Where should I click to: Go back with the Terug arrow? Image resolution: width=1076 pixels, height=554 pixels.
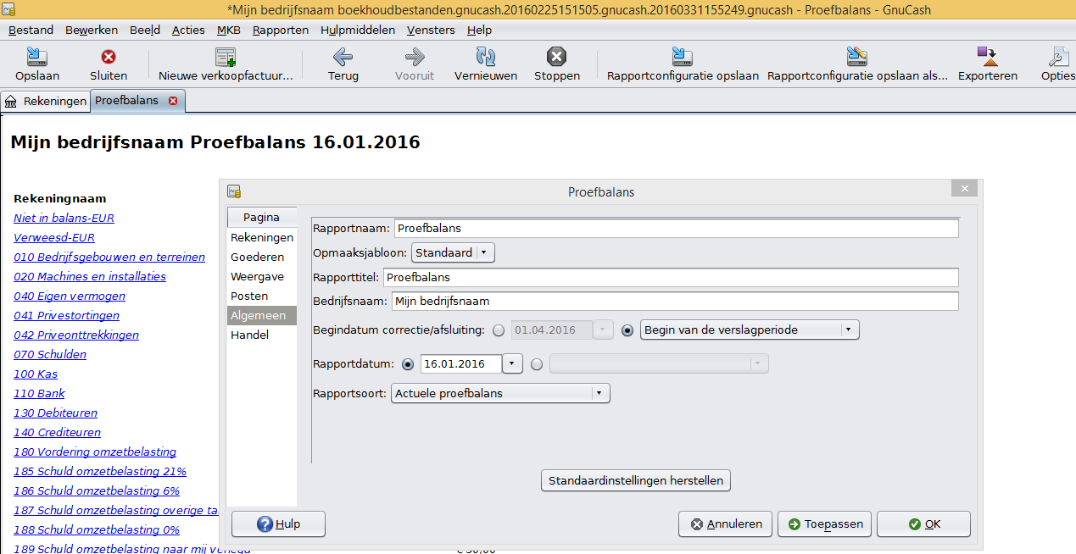pos(343,58)
